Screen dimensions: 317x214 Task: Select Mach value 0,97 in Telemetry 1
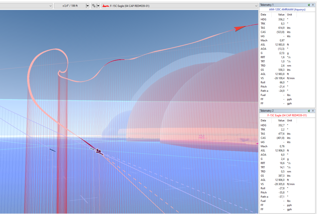[282, 41]
